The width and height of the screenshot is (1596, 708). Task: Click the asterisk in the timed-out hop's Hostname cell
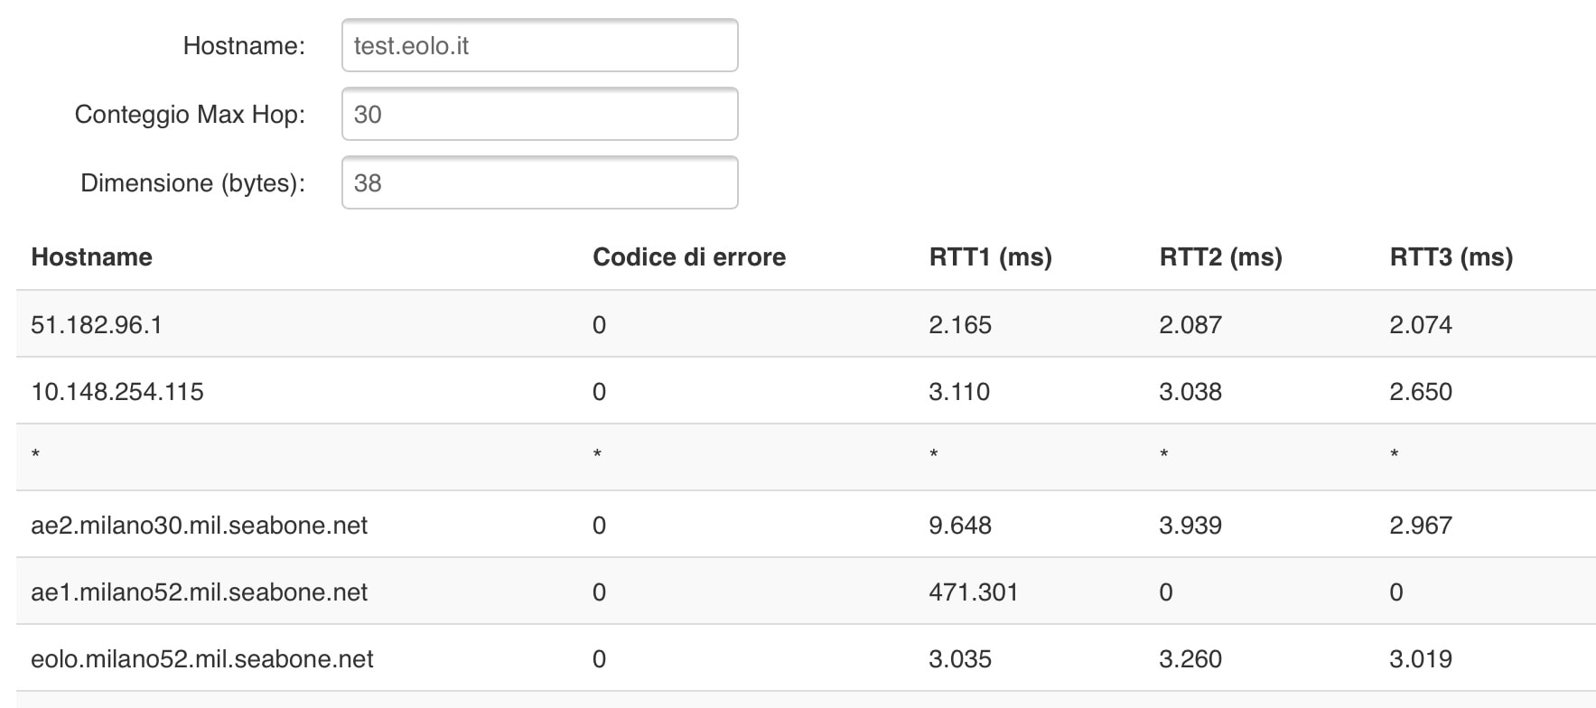(35, 454)
